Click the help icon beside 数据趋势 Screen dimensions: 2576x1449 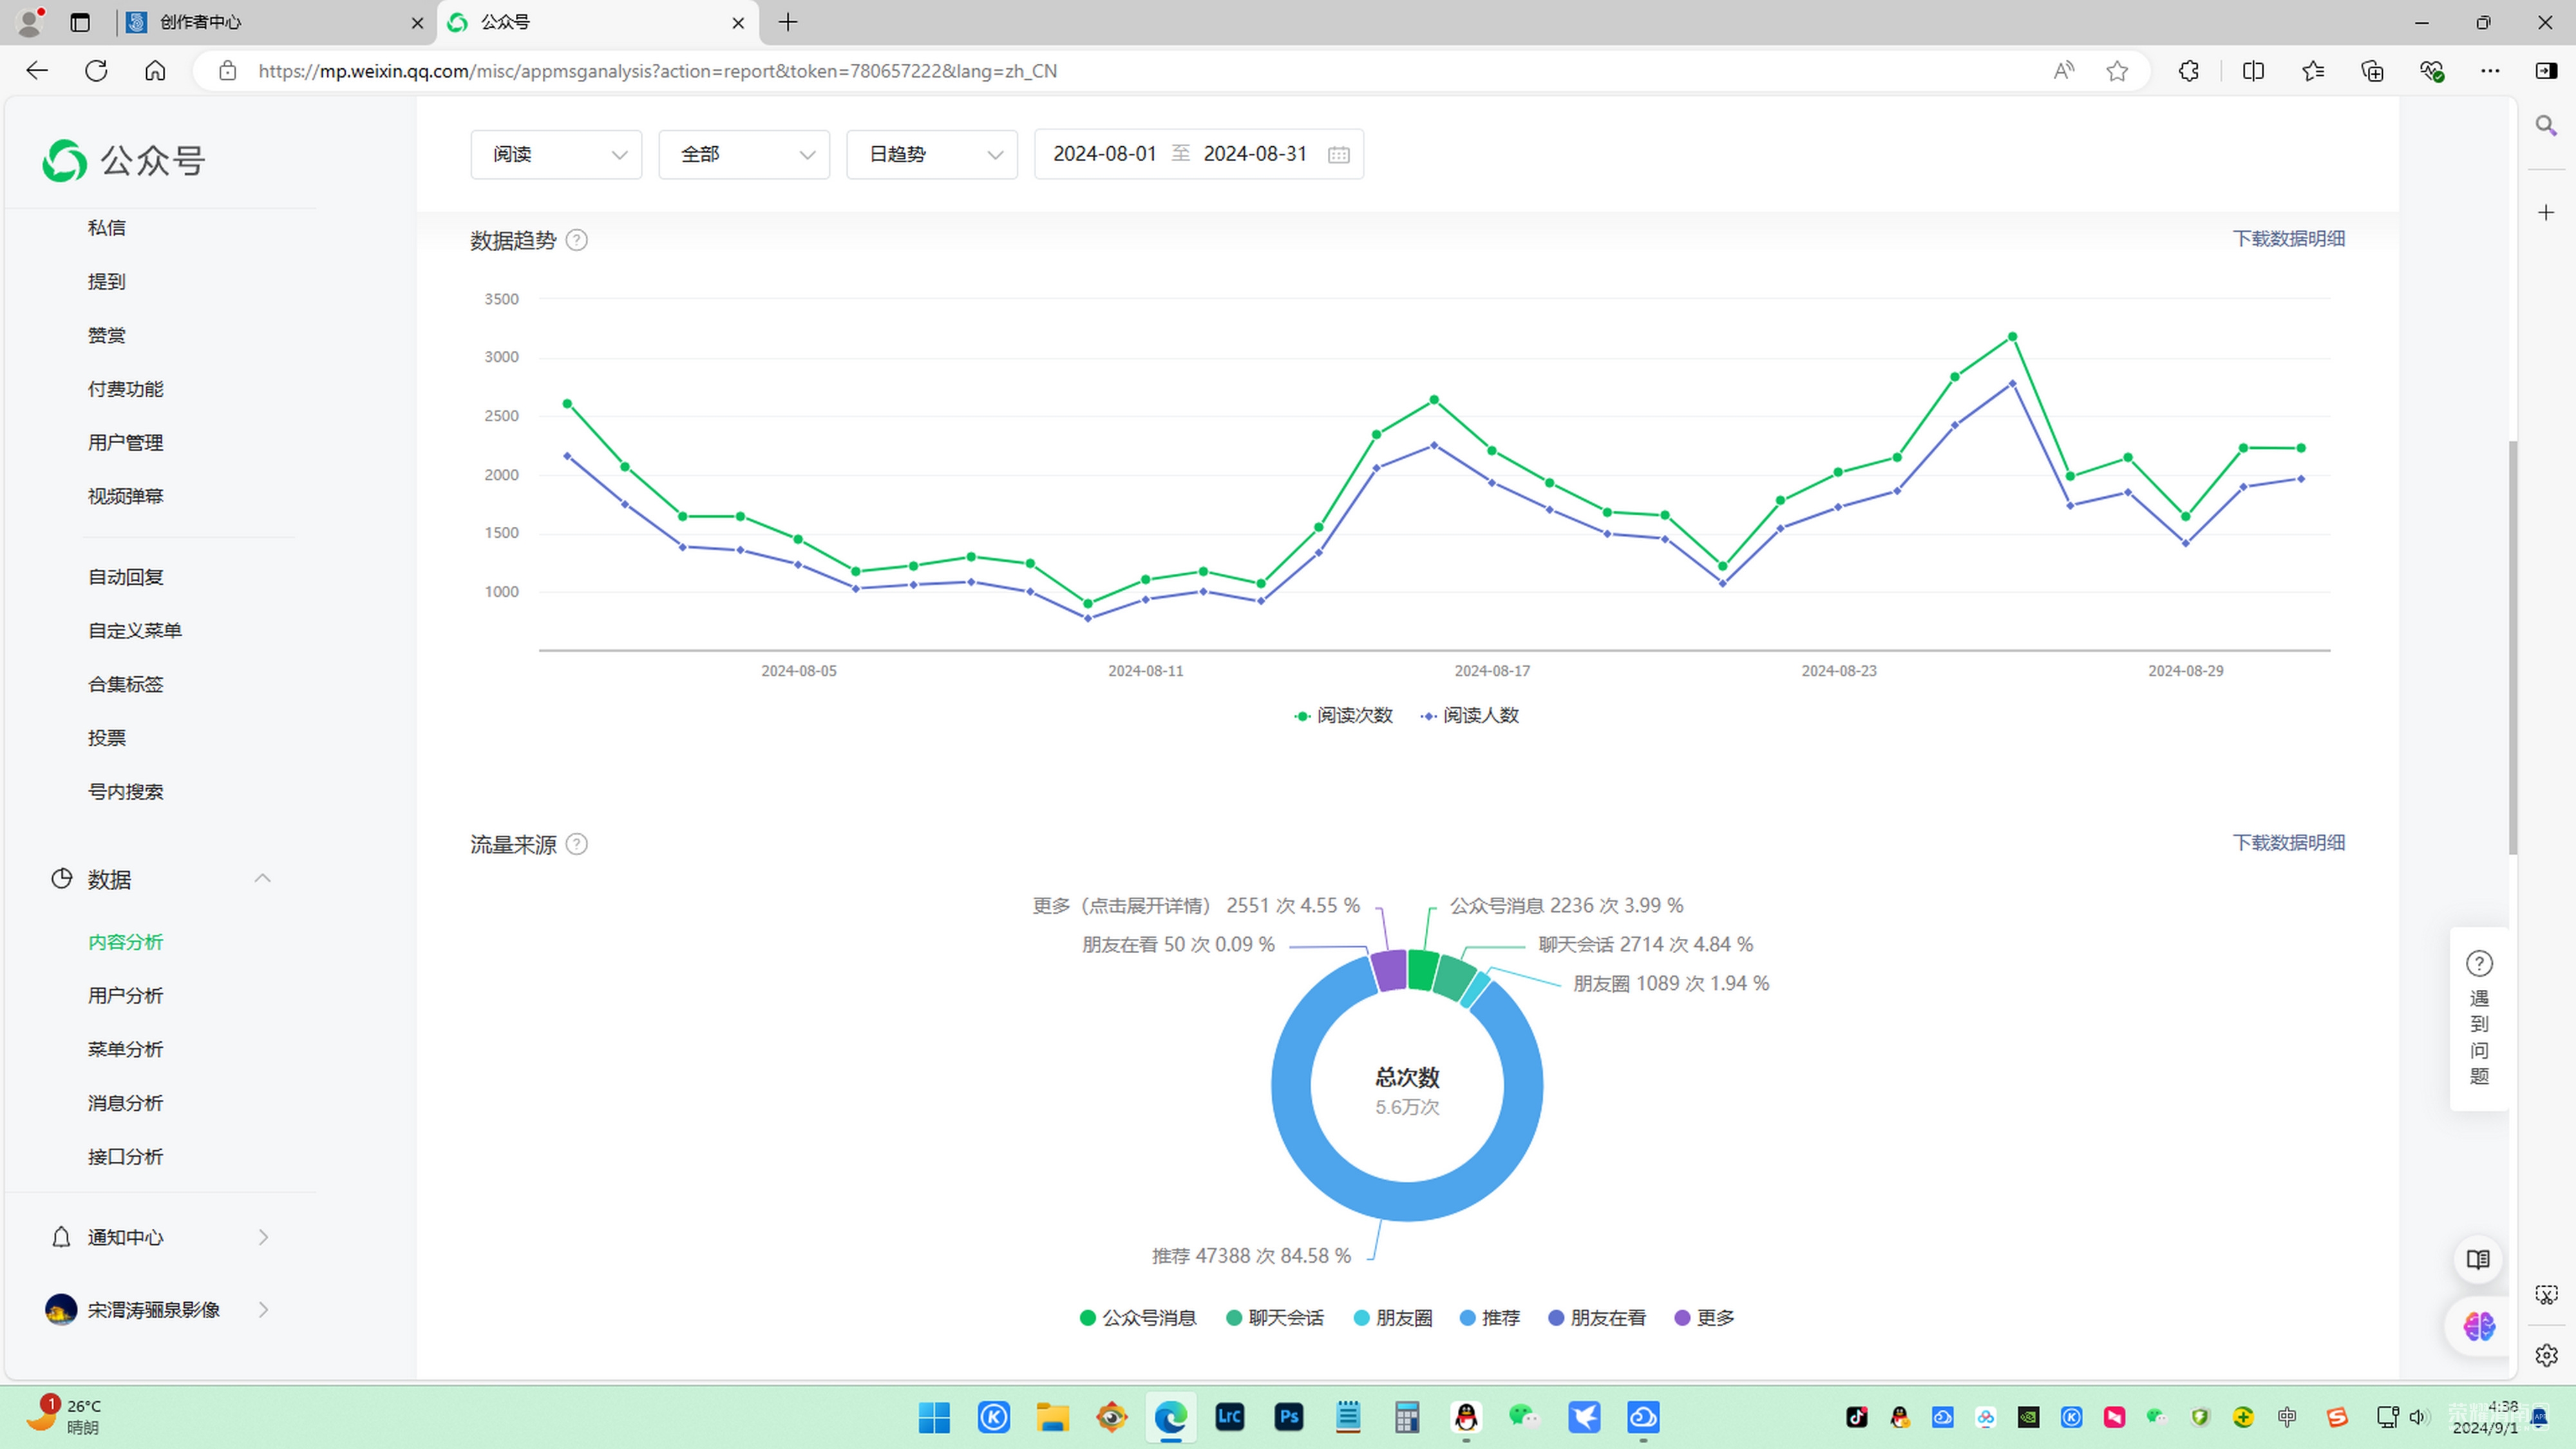point(577,240)
